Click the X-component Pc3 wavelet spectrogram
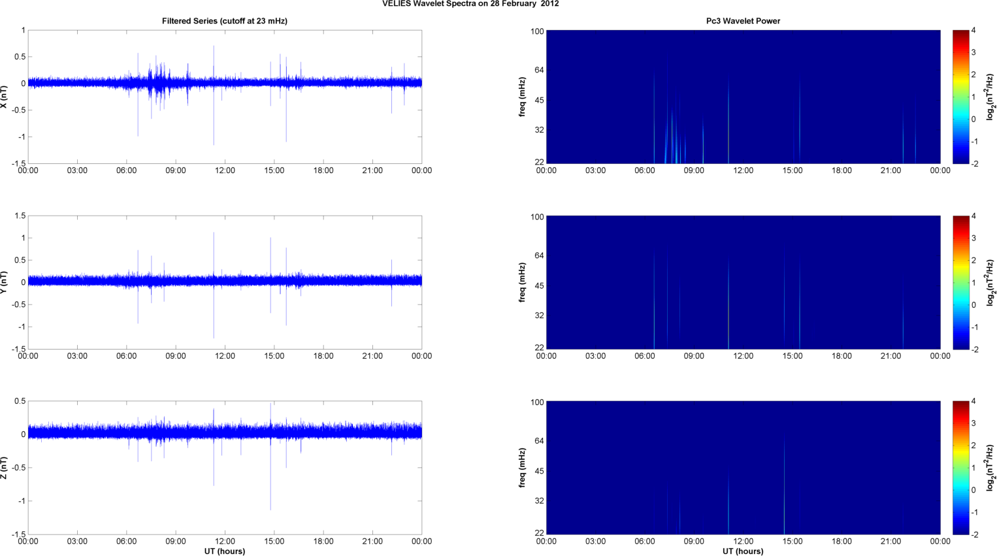The width and height of the screenshot is (997, 556). pyautogui.click(x=743, y=97)
